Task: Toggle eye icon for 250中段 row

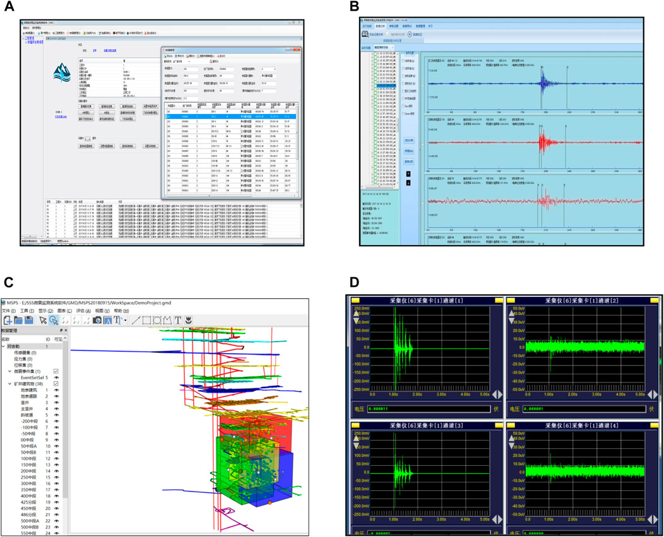Action: pyautogui.click(x=56, y=477)
